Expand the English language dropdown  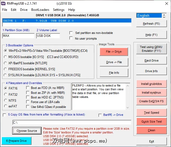(x=151, y=15)
